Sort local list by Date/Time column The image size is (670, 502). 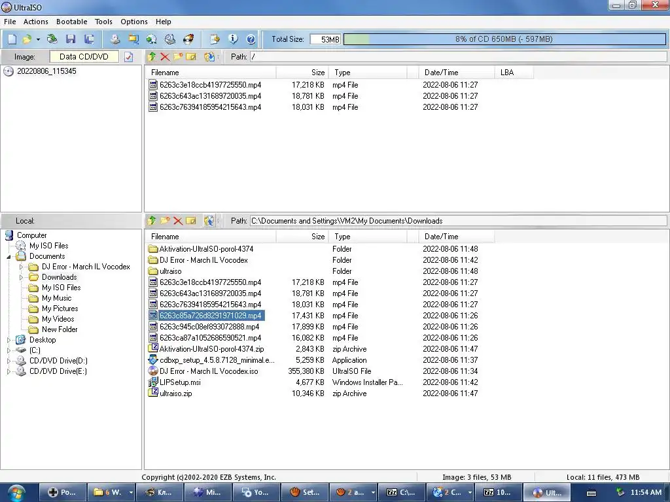(457, 237)
